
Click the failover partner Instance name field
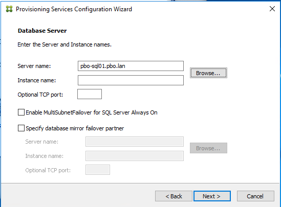pyautogui.click(x=135, y=156)
